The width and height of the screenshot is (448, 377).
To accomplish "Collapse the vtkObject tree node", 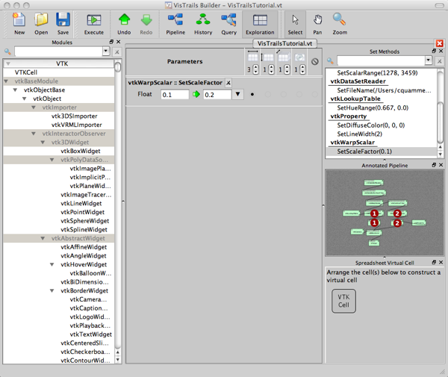I will (x=25, y=99).
